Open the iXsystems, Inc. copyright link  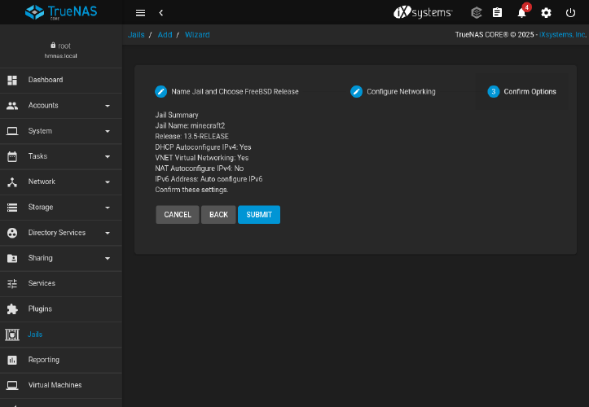coord(563,34)
